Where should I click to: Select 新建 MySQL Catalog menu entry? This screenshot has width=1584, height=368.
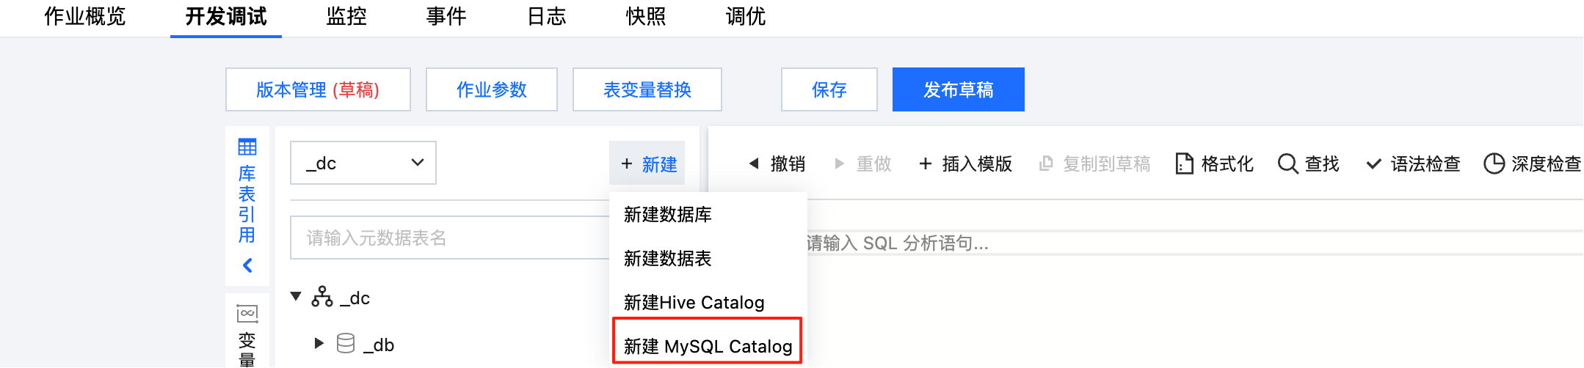pyautogui.click(x=708, y=346)
